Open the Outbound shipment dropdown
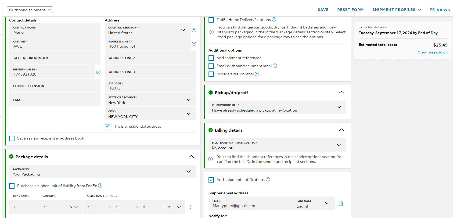 [30, 10]
